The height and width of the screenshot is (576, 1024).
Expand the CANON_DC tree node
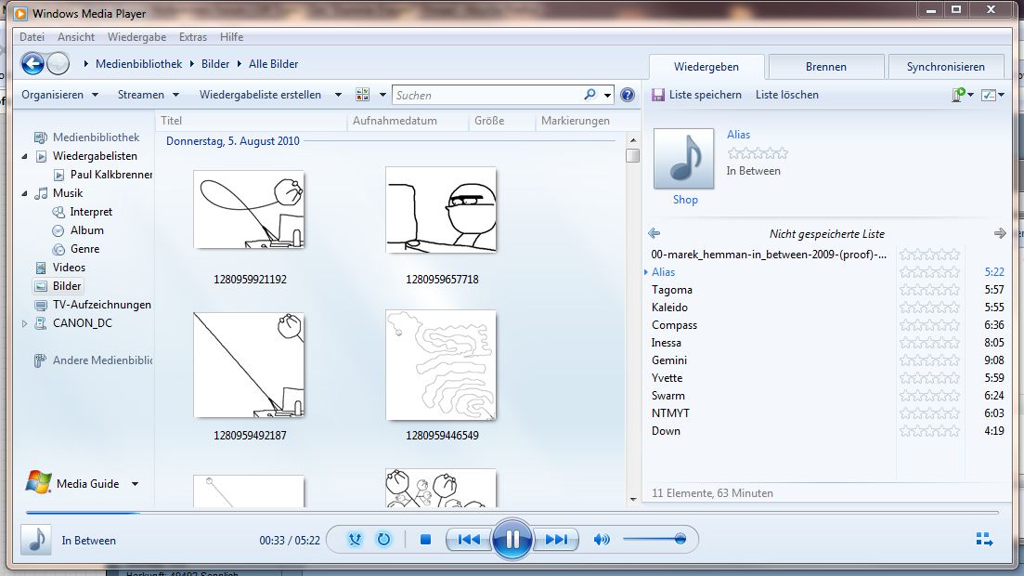pyautogui.click(x=25, y=323)
